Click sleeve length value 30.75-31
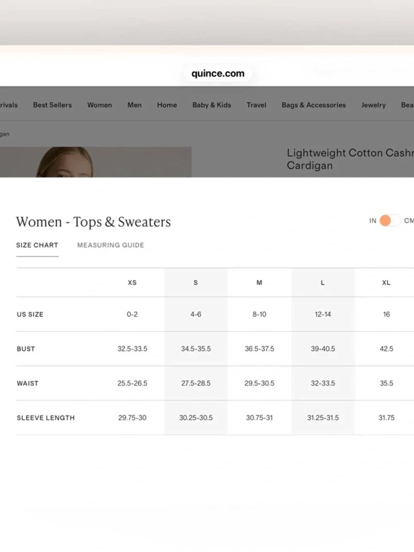The image size is (414, 552). point(260,417)
